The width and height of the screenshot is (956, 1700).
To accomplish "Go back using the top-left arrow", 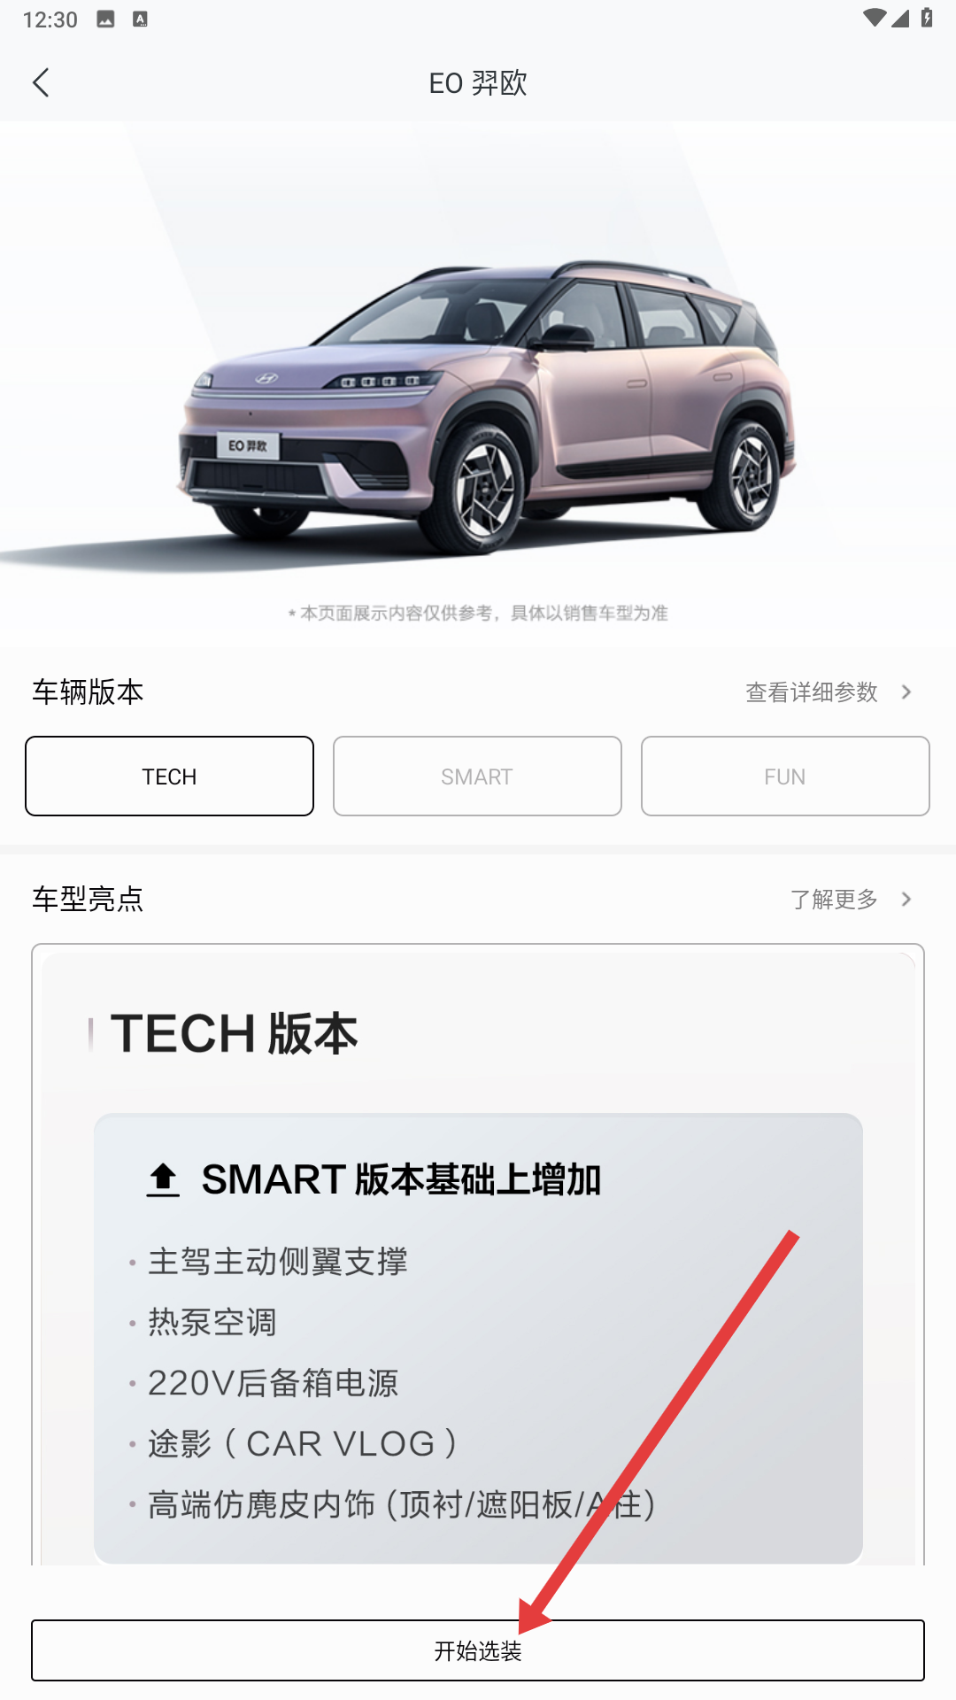I will pyautogui.click(x=41, y=83).
